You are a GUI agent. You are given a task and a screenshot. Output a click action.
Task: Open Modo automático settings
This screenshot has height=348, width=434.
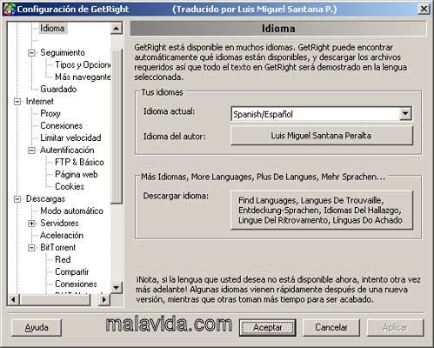[71, 211]
